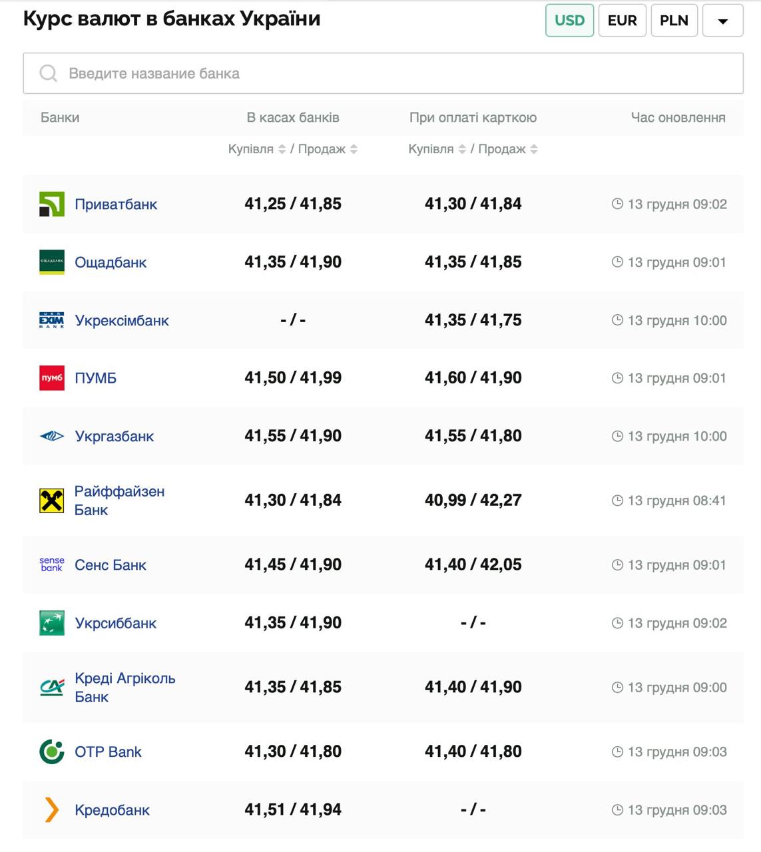Click the OTP Bank green logo

click(52, 751)
